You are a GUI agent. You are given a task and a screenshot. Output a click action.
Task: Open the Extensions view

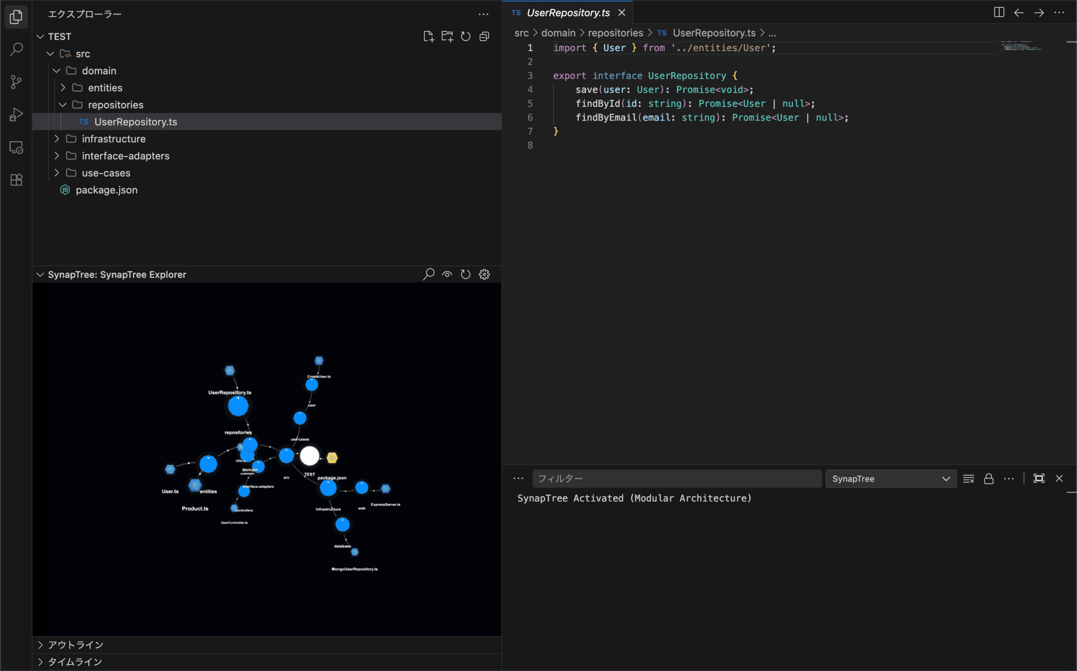[16, 179]
